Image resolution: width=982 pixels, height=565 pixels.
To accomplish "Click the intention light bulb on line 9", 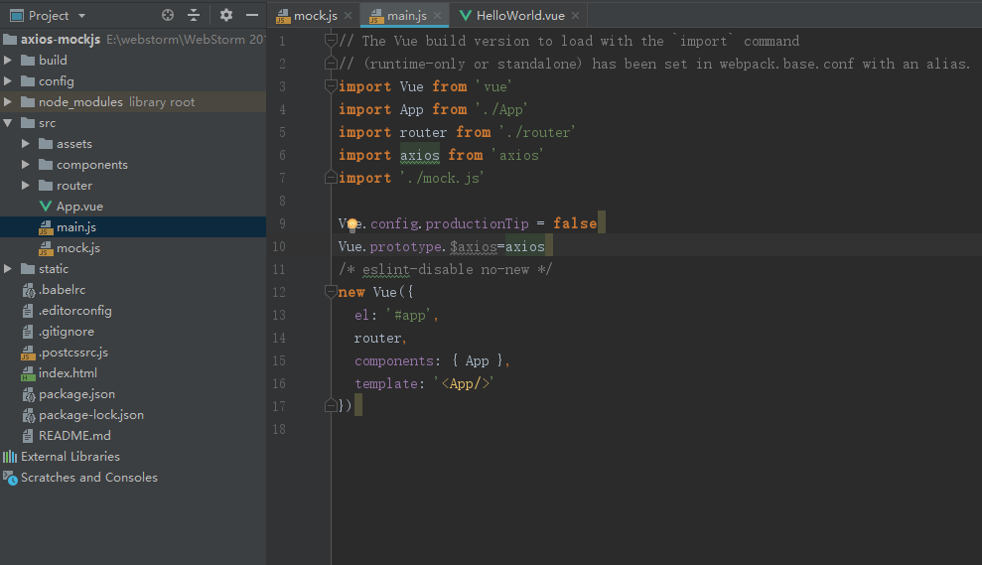I will pos(351,224).
